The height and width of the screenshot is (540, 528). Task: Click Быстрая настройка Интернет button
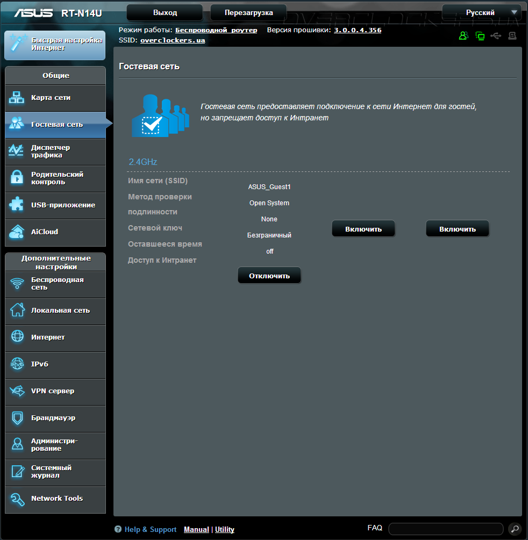(55, 45)
